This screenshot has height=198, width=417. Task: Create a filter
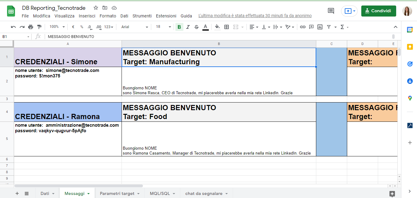click(x=329, y=27)
